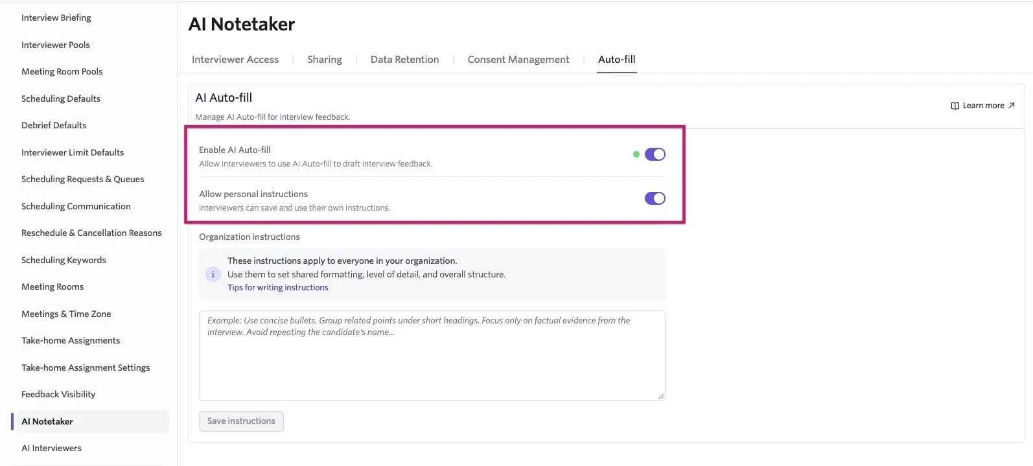Click into the organization instructions text area
Viewport: 1033px width, 466px height.
click(x=432, y=355)
